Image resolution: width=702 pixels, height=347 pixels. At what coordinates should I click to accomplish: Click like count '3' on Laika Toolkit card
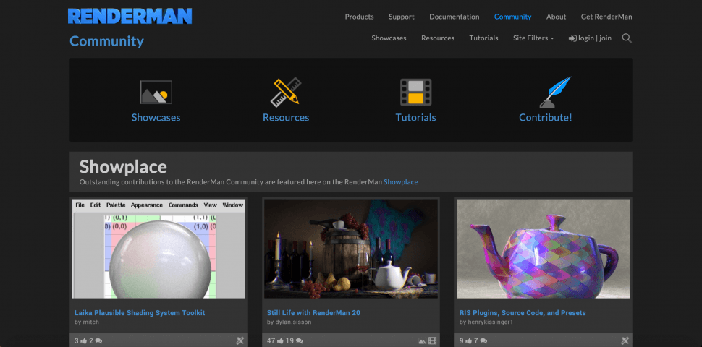click(x=77, y=340)
